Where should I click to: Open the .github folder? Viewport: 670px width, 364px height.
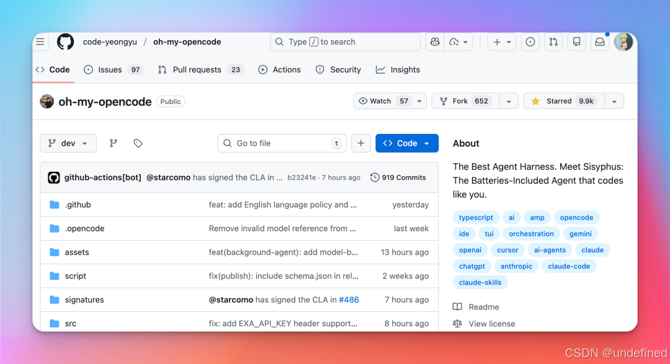click(78, 205)
